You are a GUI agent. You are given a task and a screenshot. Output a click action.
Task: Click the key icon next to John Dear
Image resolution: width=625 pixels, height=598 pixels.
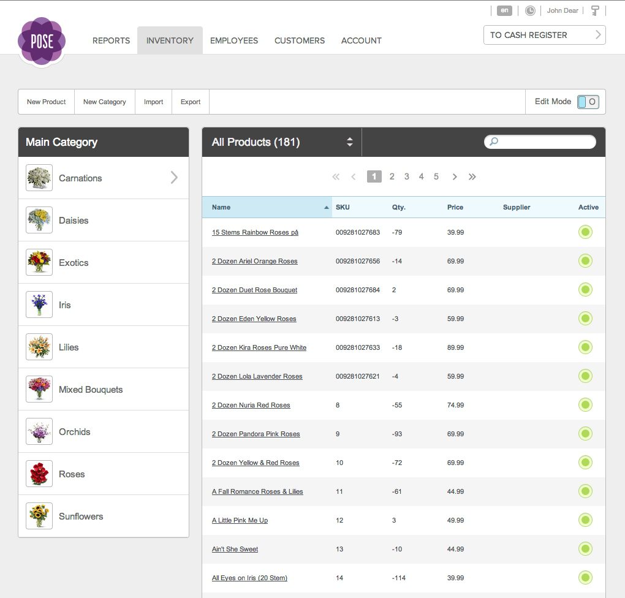click(595, 11)
